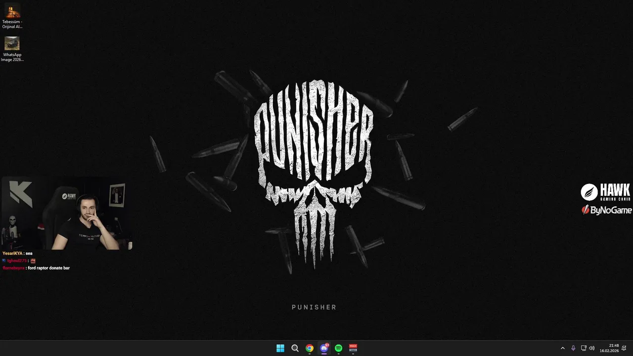
Task: Open Google Chrome from the taskbar
Action: tap(309, 348)
